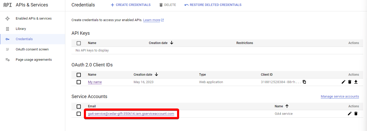Viewport: 367px width, 131px height.
Task: Sort API Keys by creation date arrow
Action: pyautogui.click(x=172, y=43)
